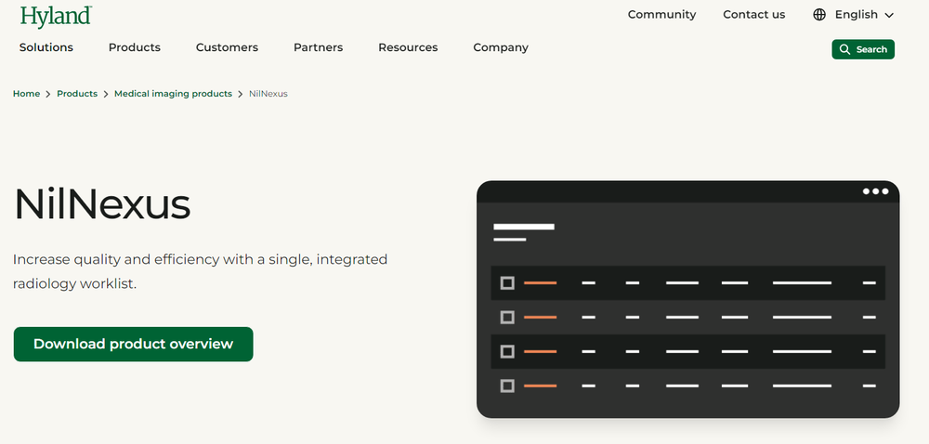The width and height of the screenshot is (929, 444).
Task: Open the Products menu
Action: pyautogui.click(x=135, y=47)
